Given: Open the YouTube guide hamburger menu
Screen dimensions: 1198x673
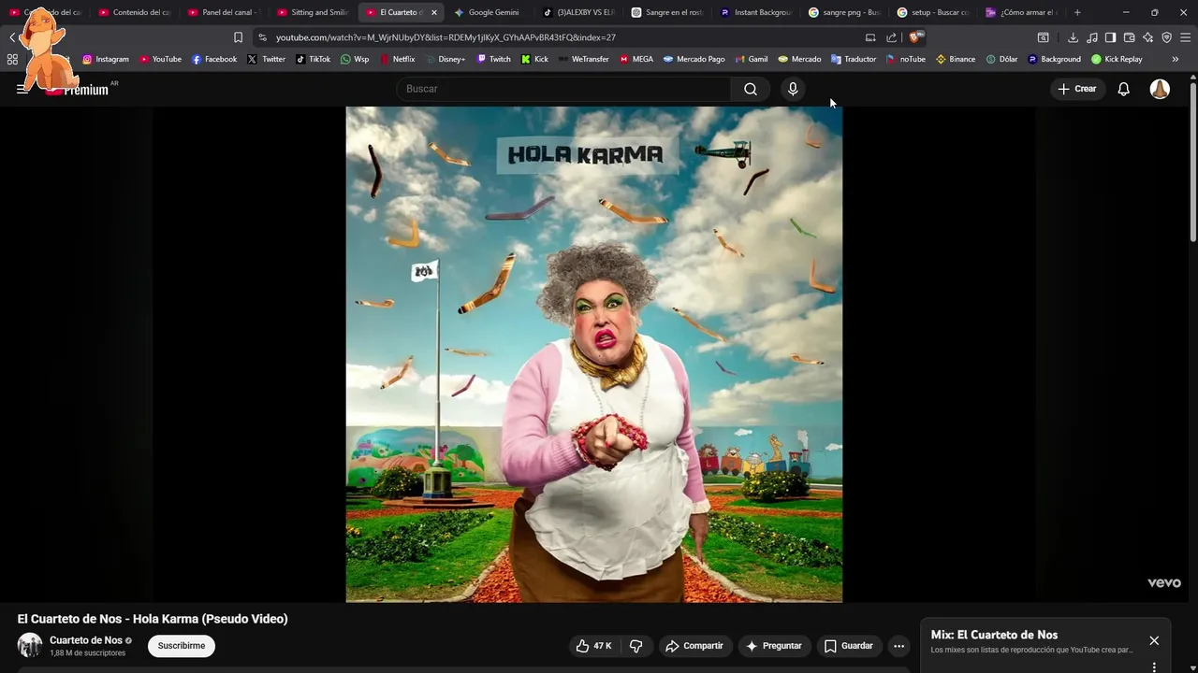Looking at the screenshot, I should click(22, 89).
